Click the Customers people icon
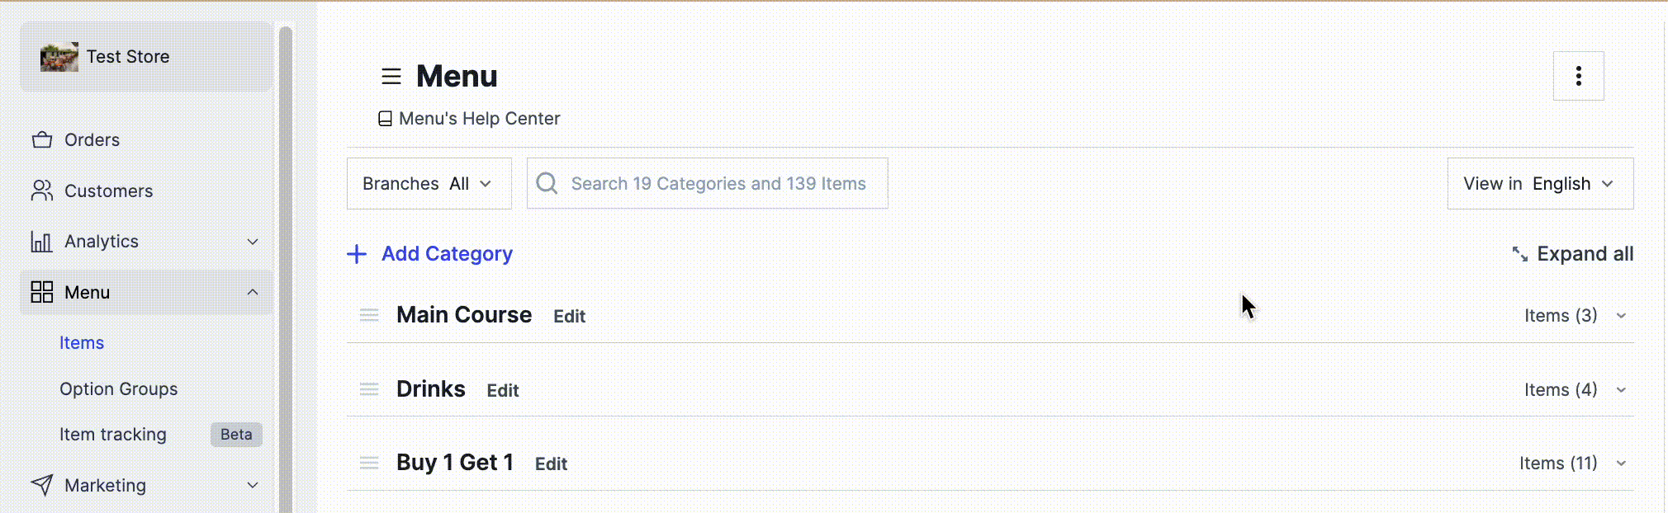The width and height of the screenshot is (1668, 513). [42, 191]
